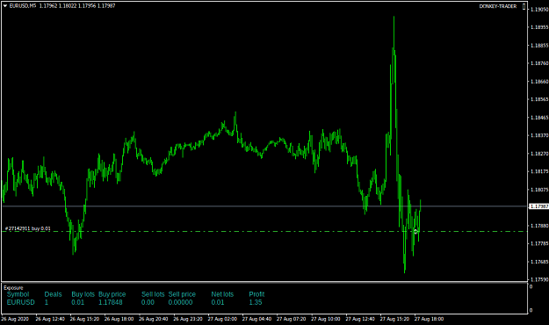
Task: Click the buy price value 1.17848
Action: point(111,302)
